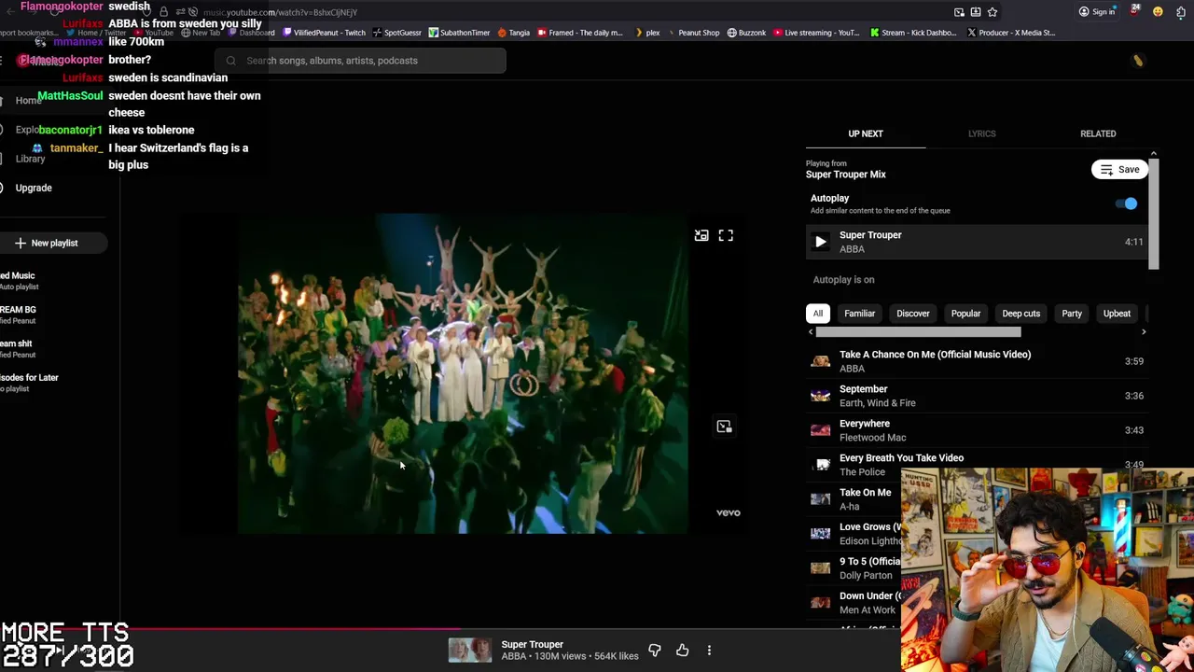Click September song thumbnail

820,396
